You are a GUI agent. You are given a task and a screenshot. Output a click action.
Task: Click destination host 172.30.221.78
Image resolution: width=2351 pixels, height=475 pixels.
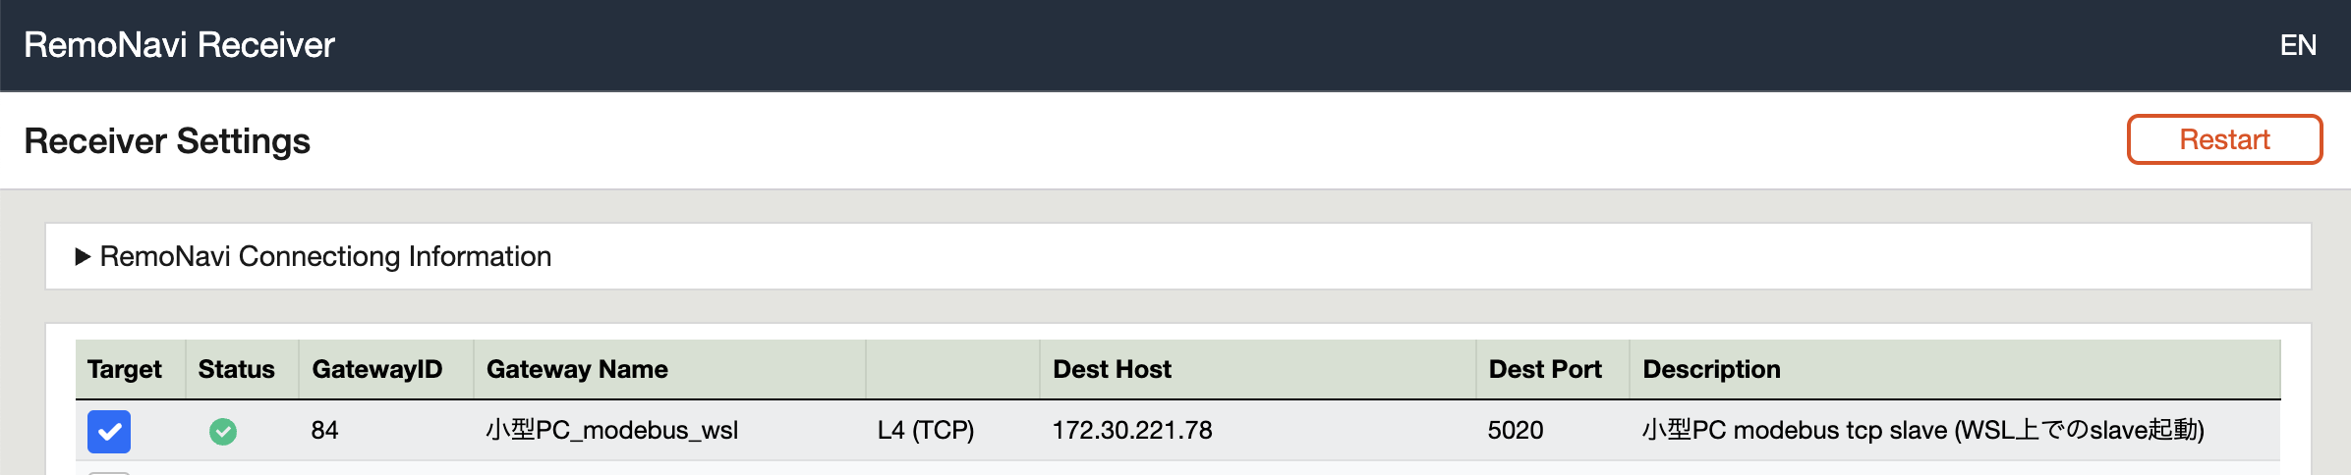[1132, 430]
